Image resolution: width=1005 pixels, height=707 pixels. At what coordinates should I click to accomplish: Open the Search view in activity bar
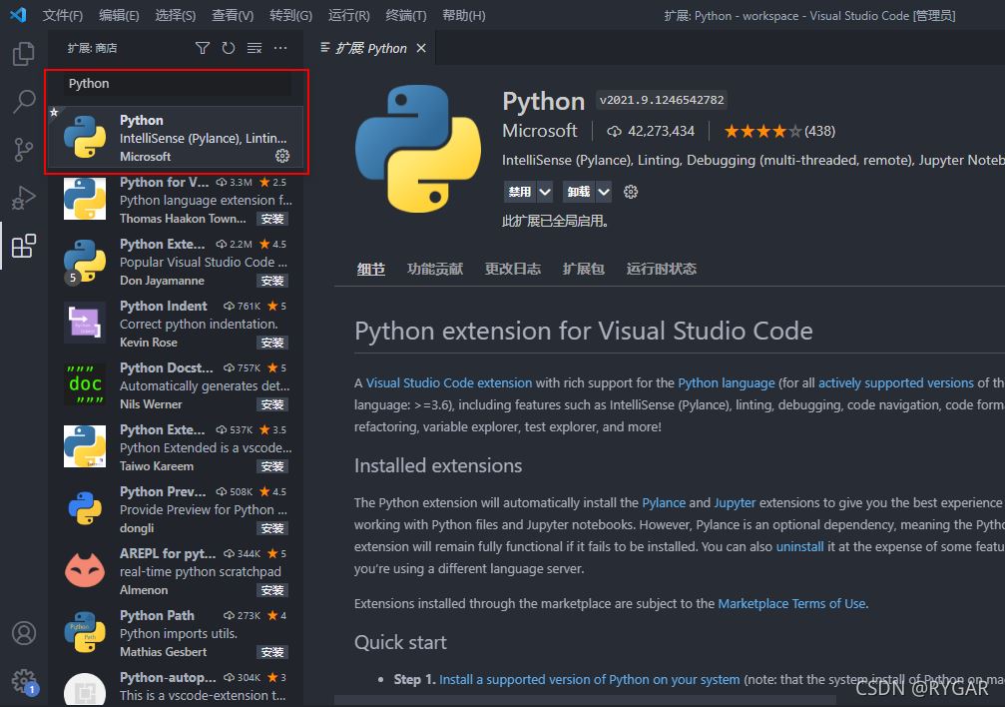click(x=23, y=101)
